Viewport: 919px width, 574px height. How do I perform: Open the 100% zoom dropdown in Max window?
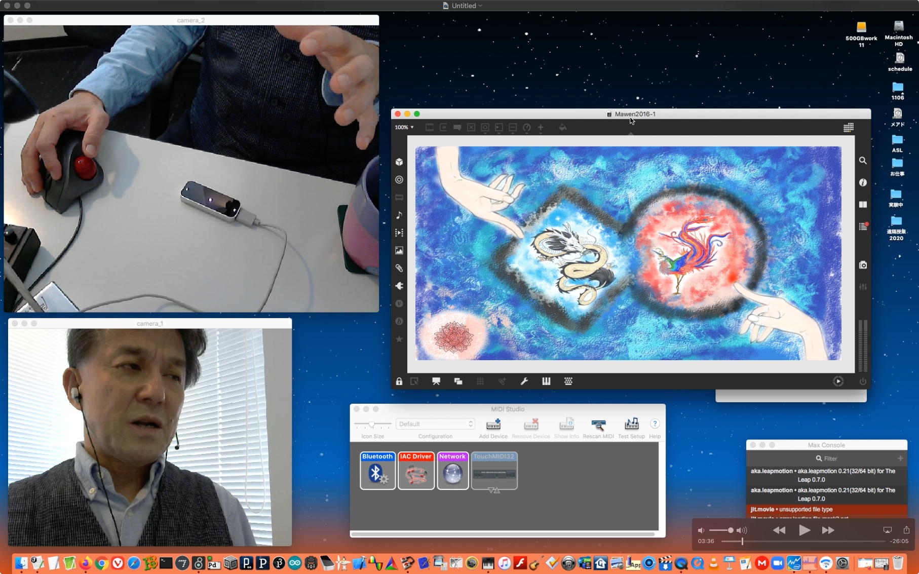click(x=404, y=127)
